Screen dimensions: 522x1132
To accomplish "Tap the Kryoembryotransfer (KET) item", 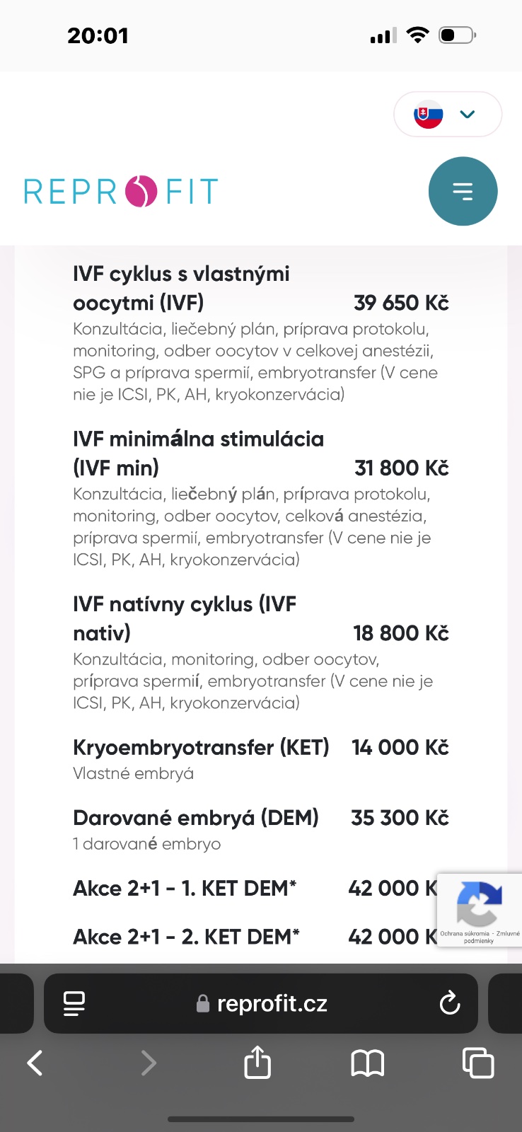I will [x=201, y=747].
